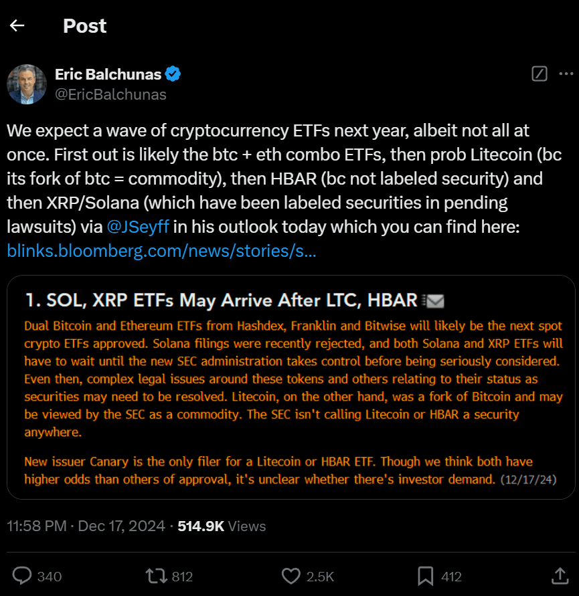Click the @EricBalchunas handle

click(110, 94)
